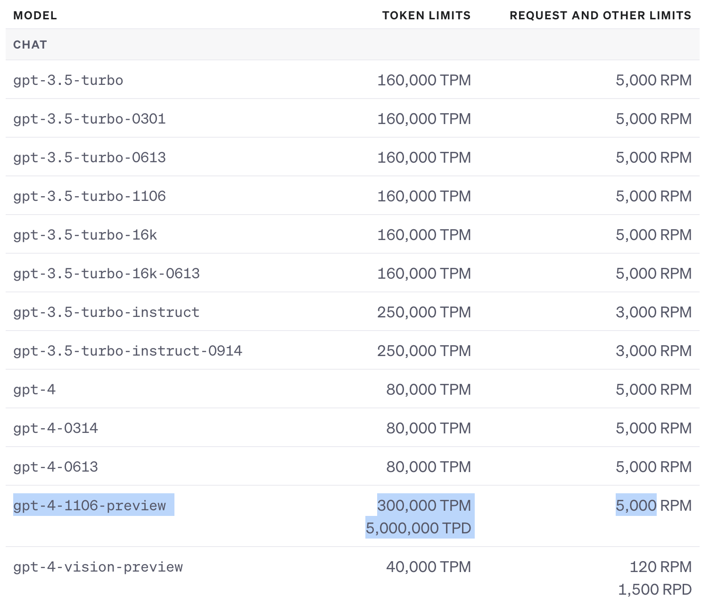Click 250,000 TPM in gpt-3.5-turbo-instruct row
Image resolution: width=718 pixels, height=606 pixels.
click(424, 312)
